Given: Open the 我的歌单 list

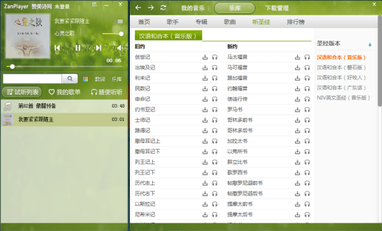Looking at the screenshot, I should tap(64, 92).
